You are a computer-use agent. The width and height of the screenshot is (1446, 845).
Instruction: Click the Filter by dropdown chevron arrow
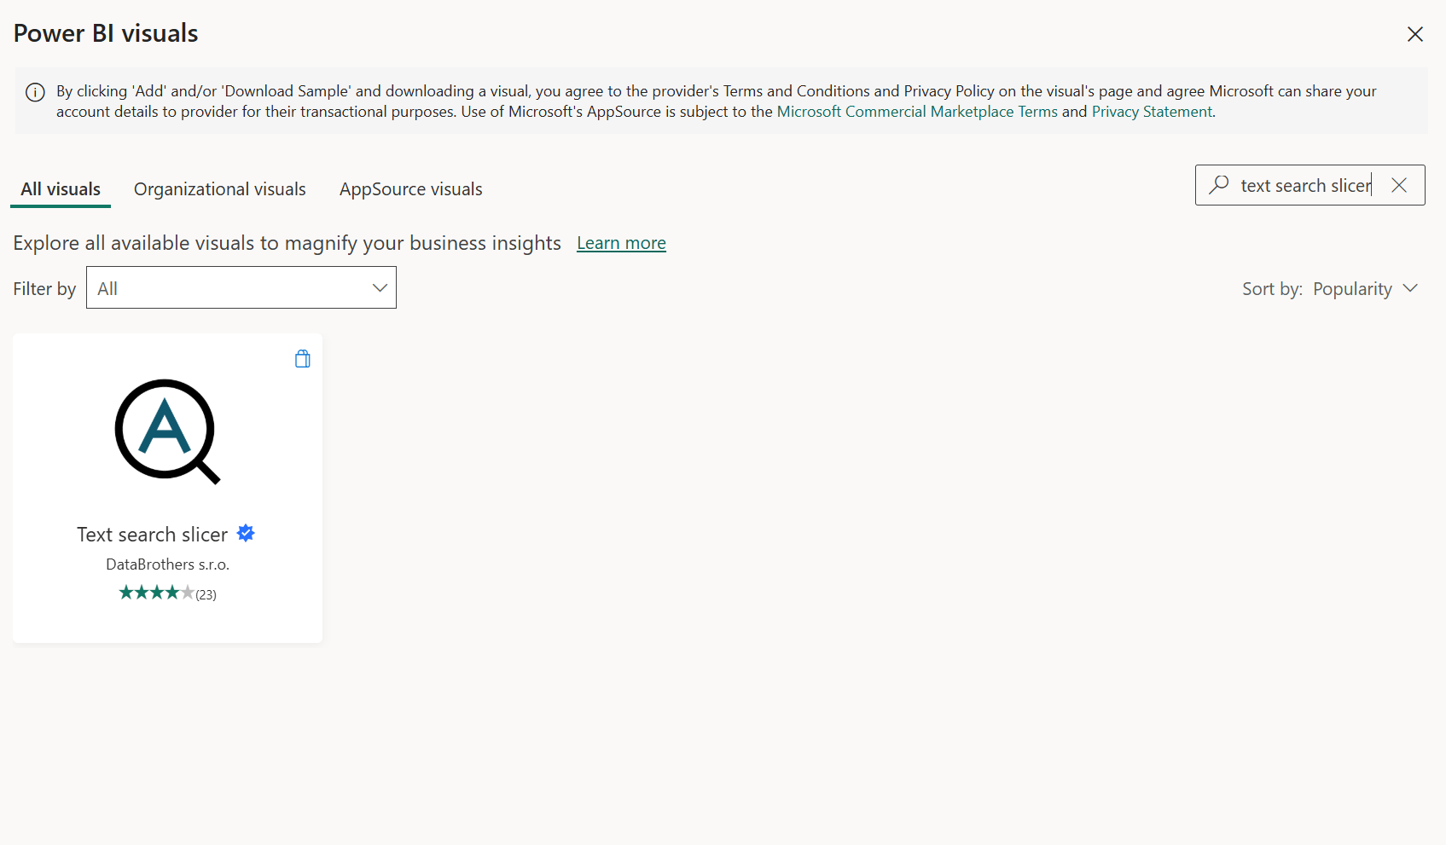tap(380, 288)
